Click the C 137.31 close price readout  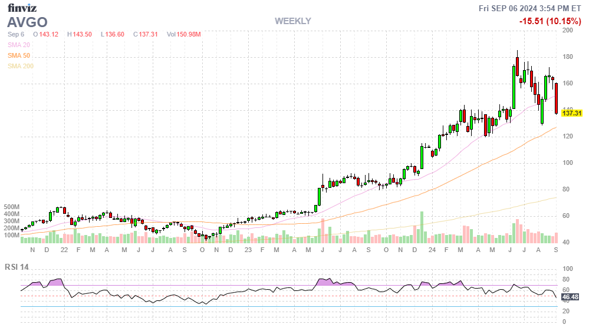pos(146,34)
